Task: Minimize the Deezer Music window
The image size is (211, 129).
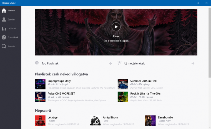Action: click(189, 3)
